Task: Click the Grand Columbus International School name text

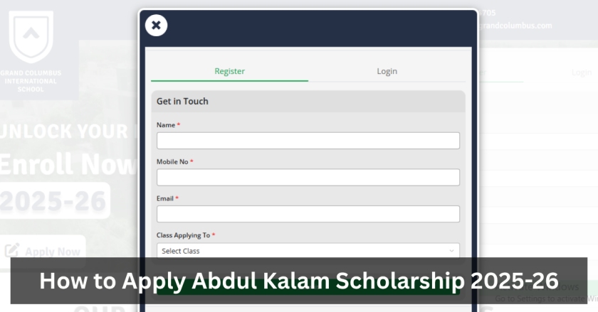Action: pyautogui.click(x=31, y=81)
